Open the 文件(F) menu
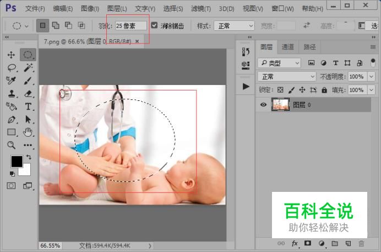The image size is (381, 252). pyautogui.click(x=35, y=9)
